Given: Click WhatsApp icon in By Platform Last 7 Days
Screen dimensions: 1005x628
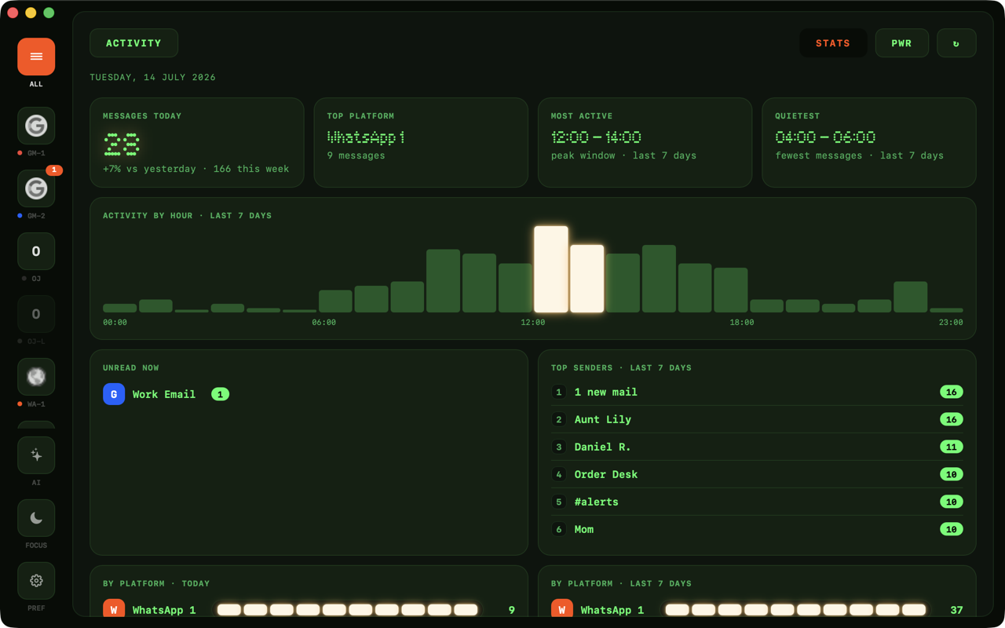Looking at the screenshot, I should [x=562, y=608].
